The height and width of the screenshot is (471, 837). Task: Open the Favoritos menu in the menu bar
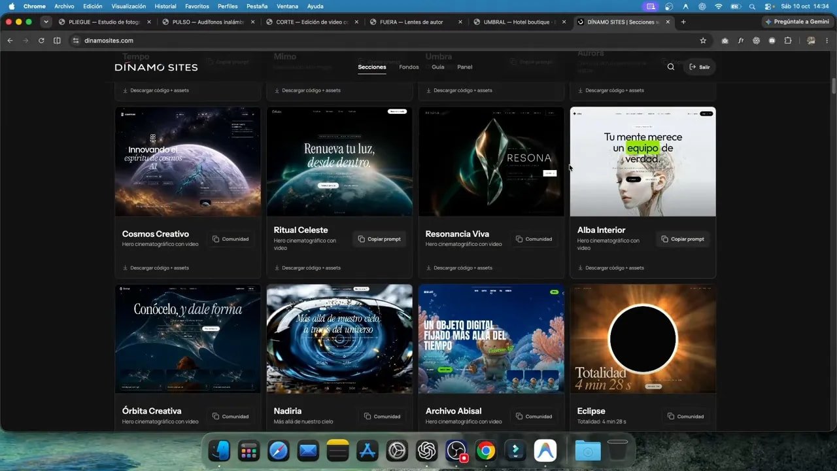click(197, 6)
